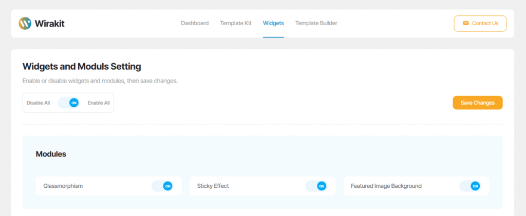Click the Glassmorphism module label
The width and height of the screenshot is (526, 216).
coord(63,186)
